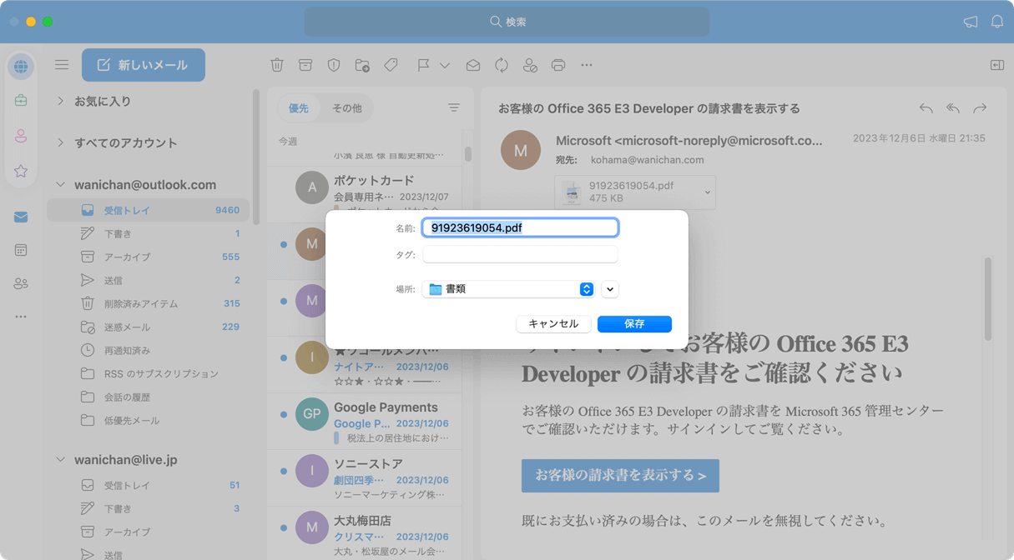1014x560 pixels.
Task: Open the location (場所) 書類 popup
Action: click(508, 289)
